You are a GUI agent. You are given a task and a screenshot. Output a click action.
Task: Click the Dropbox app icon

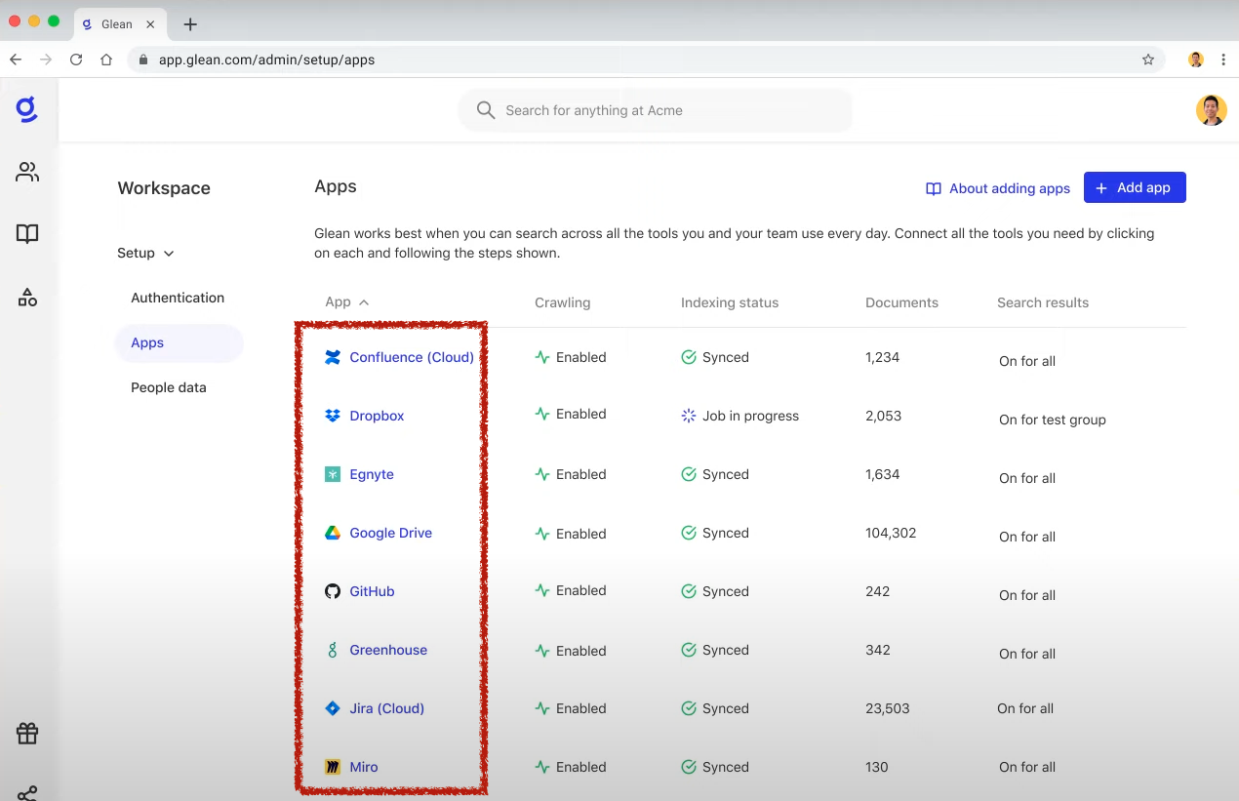[x=333, y=416]
